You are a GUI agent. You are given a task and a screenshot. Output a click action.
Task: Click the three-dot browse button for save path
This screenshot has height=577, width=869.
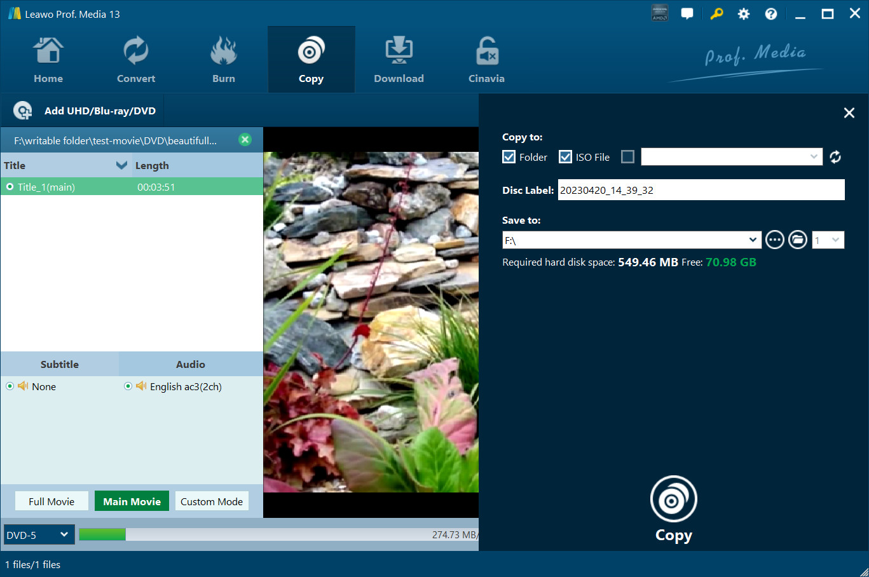point(774,240)
